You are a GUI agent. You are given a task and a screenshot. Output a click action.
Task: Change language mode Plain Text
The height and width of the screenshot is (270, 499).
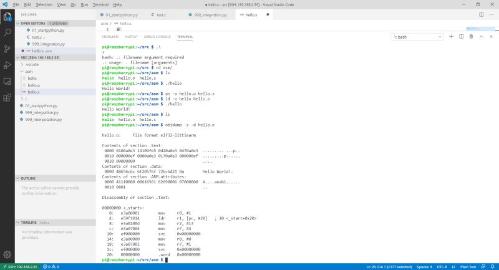[468, 267]
